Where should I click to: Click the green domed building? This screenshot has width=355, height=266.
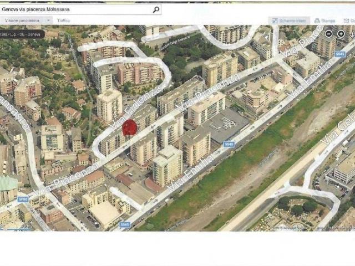coord(8,185)
